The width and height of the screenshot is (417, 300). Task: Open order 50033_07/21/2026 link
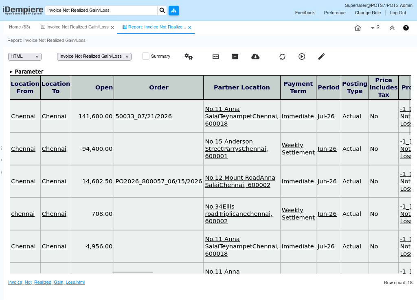(144, 116)
